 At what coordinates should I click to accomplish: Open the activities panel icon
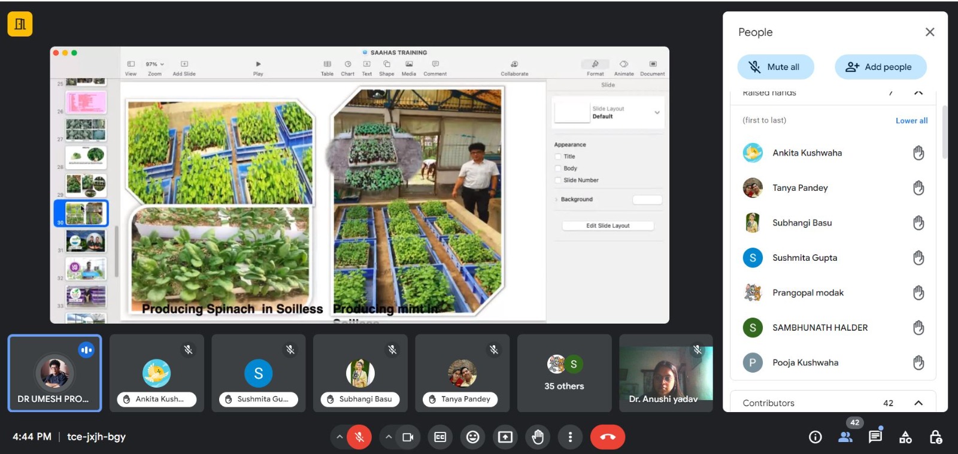(905, 437)
